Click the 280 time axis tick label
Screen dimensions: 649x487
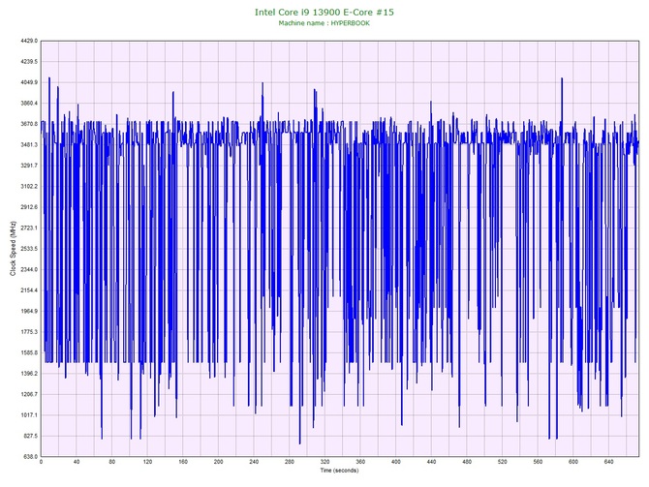click(290, 462)
